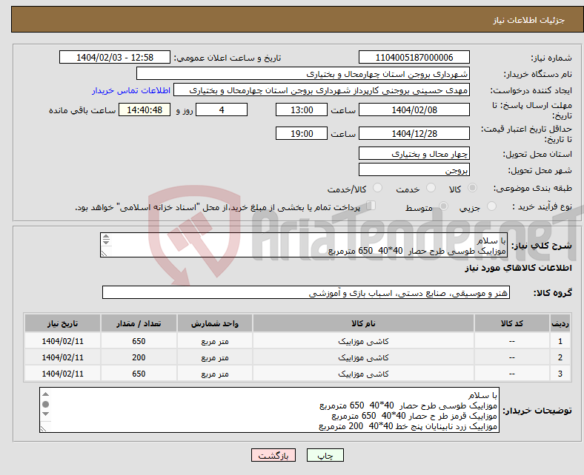Click the scroll up arrow in شرح کلی نیاز
Screen dimensions: 584x475
pyautogui.click(x=106, y=237)
